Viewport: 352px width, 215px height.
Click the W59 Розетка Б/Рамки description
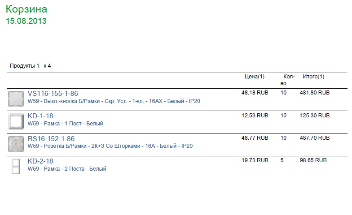click(x=110, y=146)
